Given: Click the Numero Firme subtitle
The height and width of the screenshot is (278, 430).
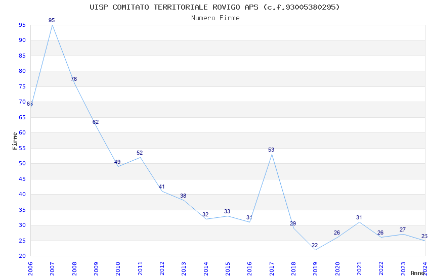Looking at the screenshot, I should tap(216, 18).
